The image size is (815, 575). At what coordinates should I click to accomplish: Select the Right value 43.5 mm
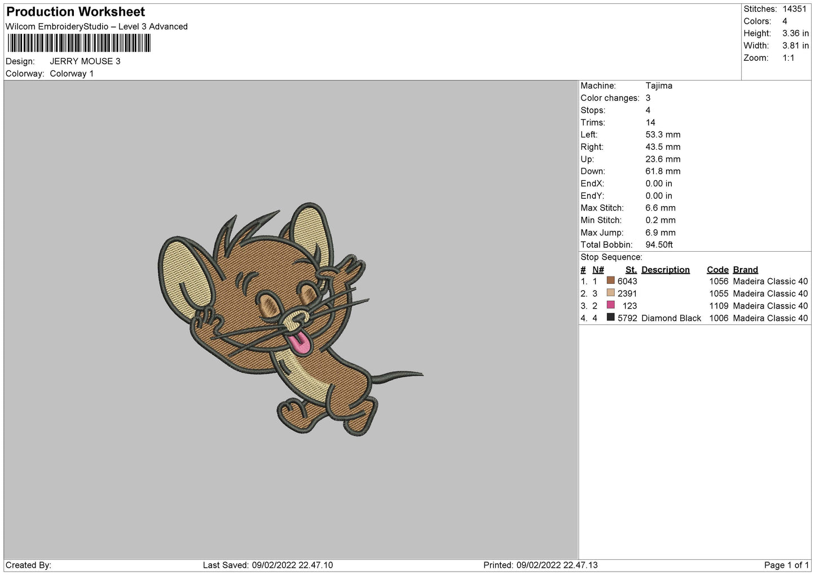pos(663,147)
